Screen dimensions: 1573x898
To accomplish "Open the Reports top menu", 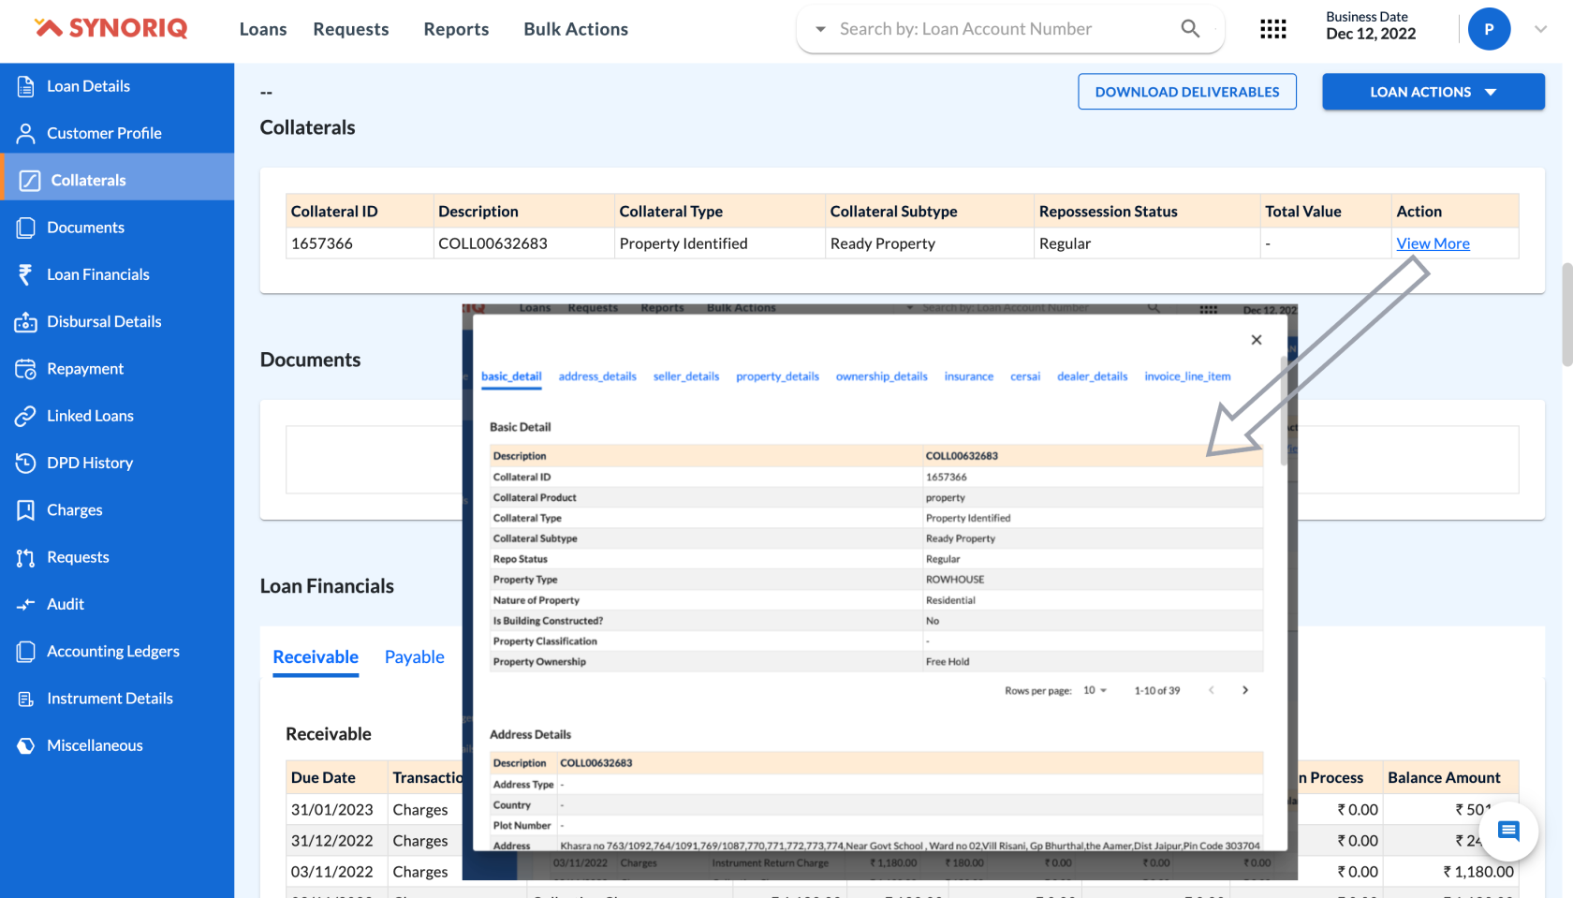I will (x=456, y=29).
